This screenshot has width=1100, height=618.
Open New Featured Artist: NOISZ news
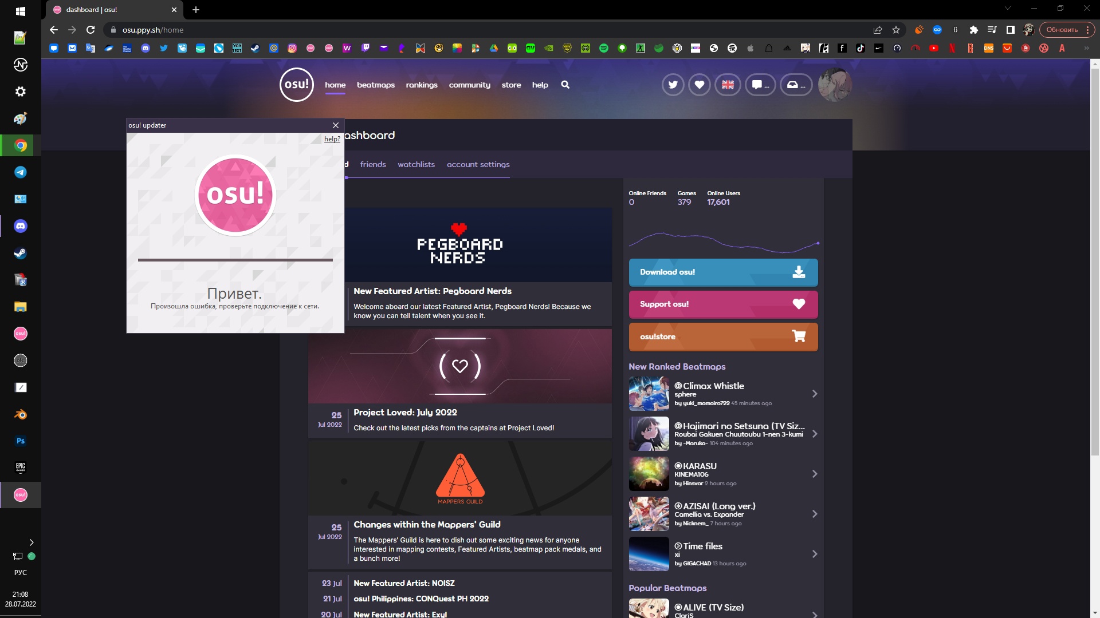tap(404, 583)
